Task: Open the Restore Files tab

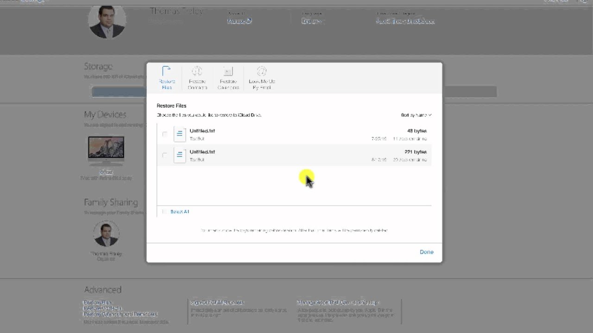Action: [x=166, y=78]
